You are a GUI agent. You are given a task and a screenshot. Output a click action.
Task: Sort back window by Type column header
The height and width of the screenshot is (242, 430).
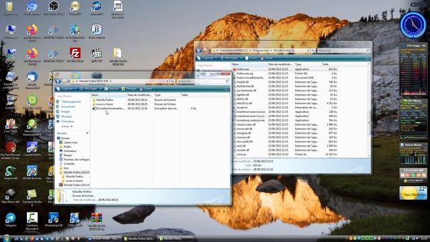pos(307,65)
